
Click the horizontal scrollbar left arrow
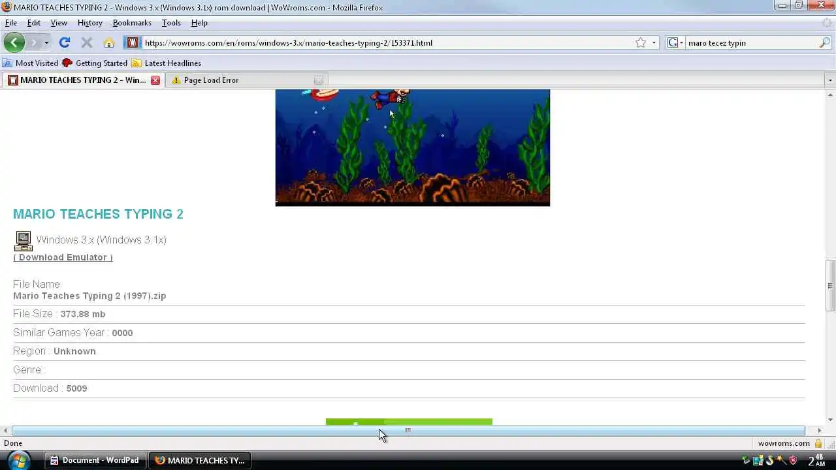tap(6, 430)
